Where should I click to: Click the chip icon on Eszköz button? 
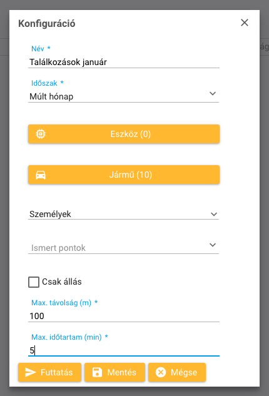[x=41, y=134]
